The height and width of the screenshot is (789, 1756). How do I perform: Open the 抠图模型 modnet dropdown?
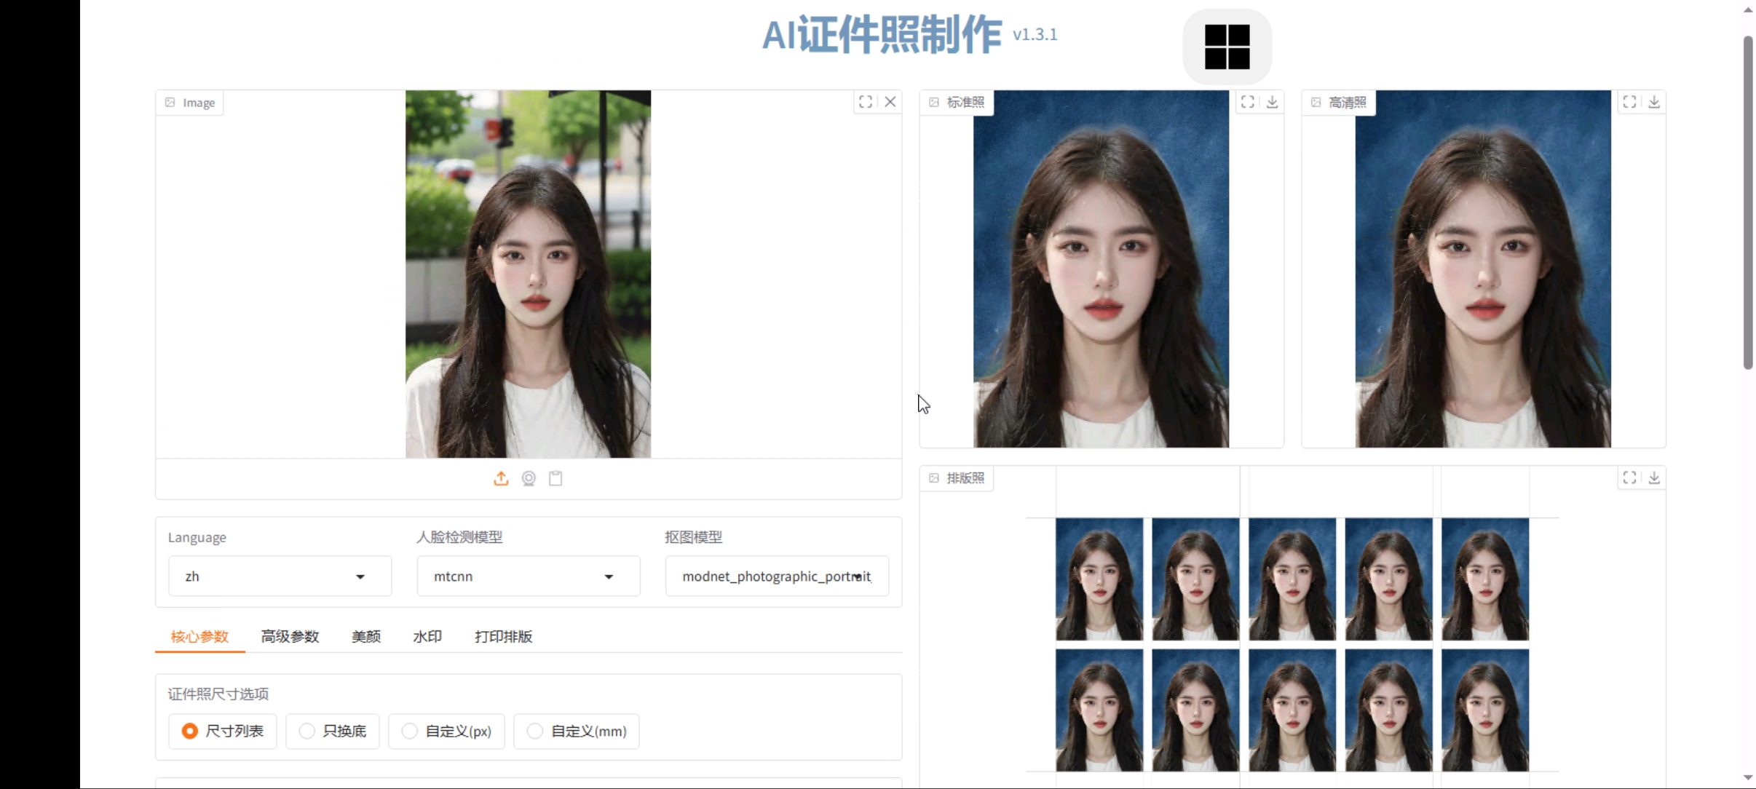777,576
